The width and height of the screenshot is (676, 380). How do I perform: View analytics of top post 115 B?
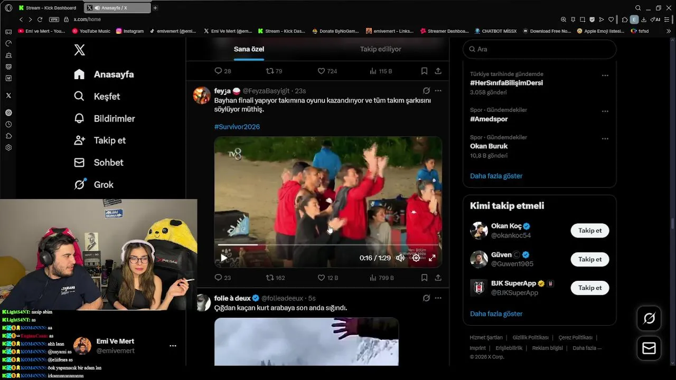(x=381, y=71)
